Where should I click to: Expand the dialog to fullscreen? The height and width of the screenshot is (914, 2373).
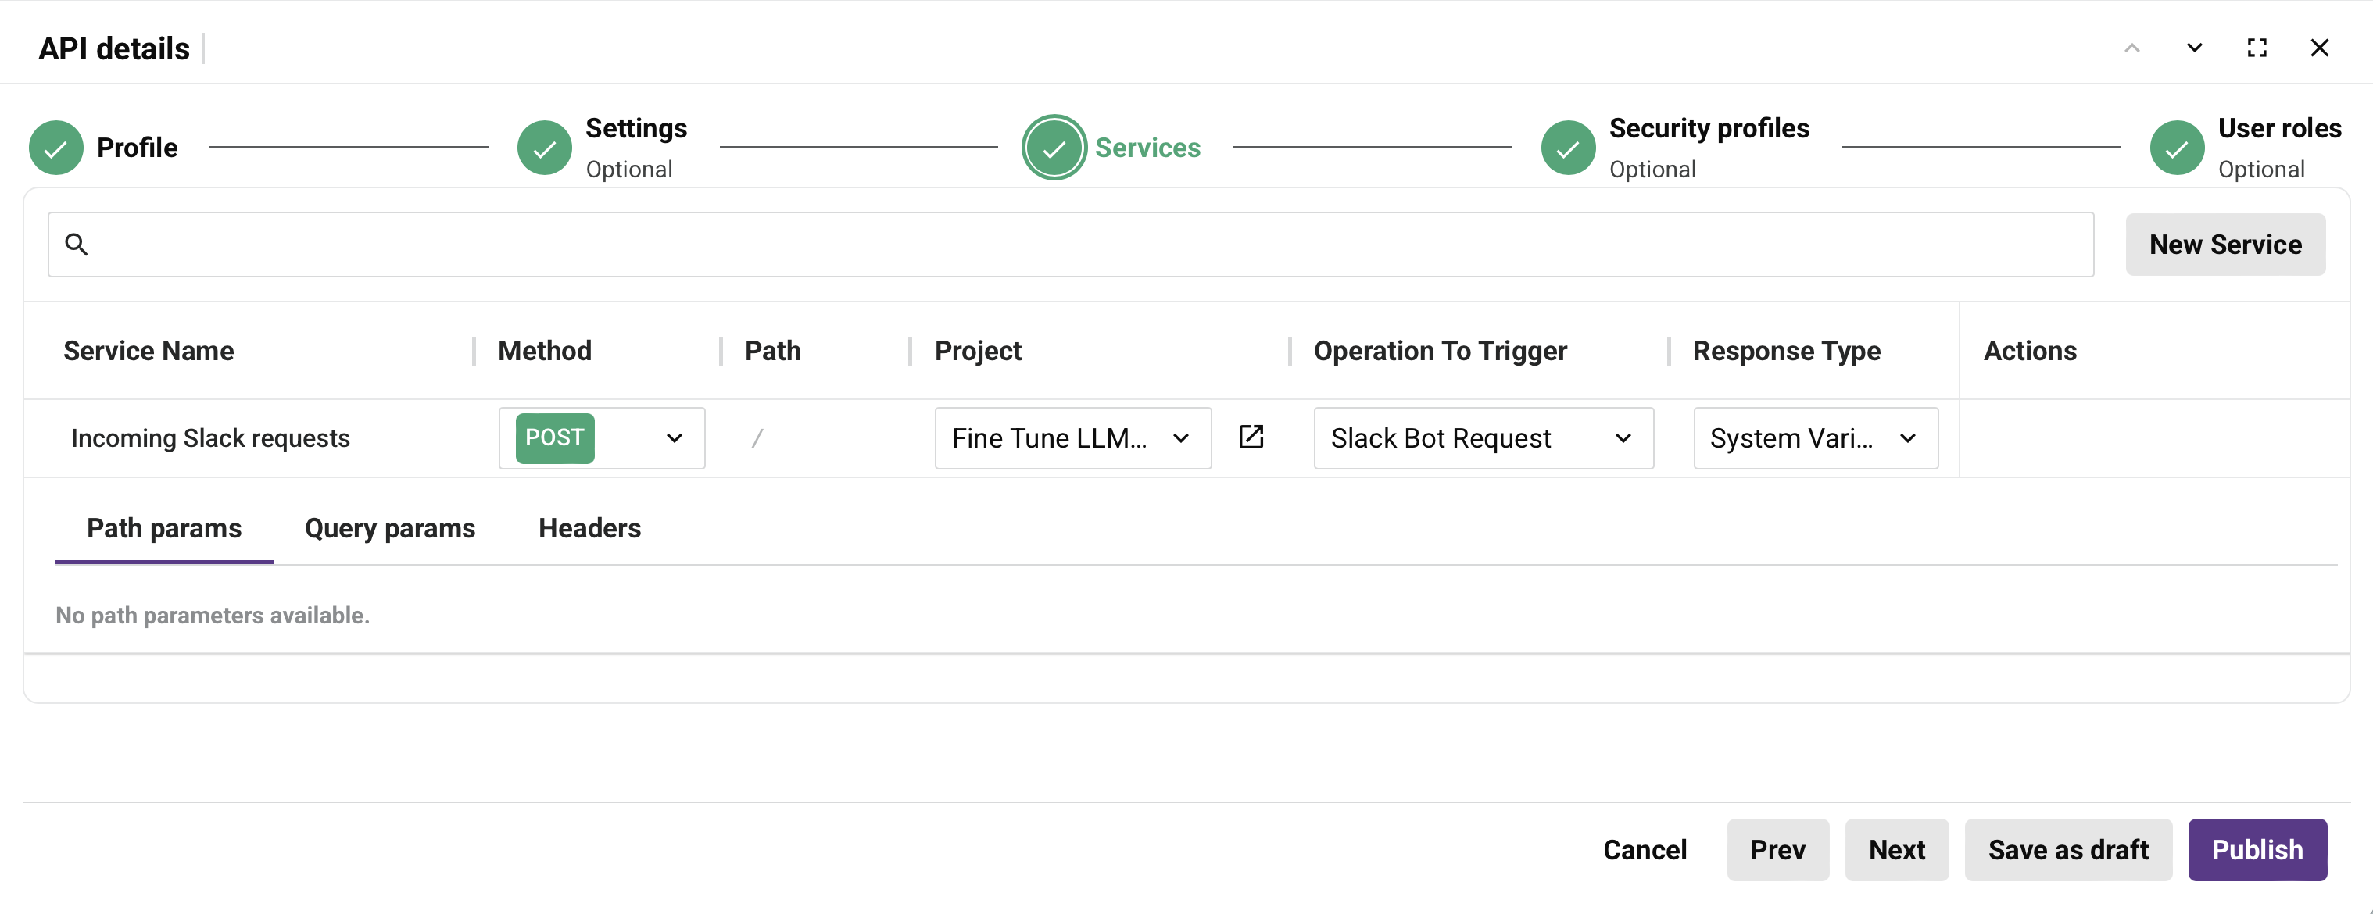(2257, 47)
